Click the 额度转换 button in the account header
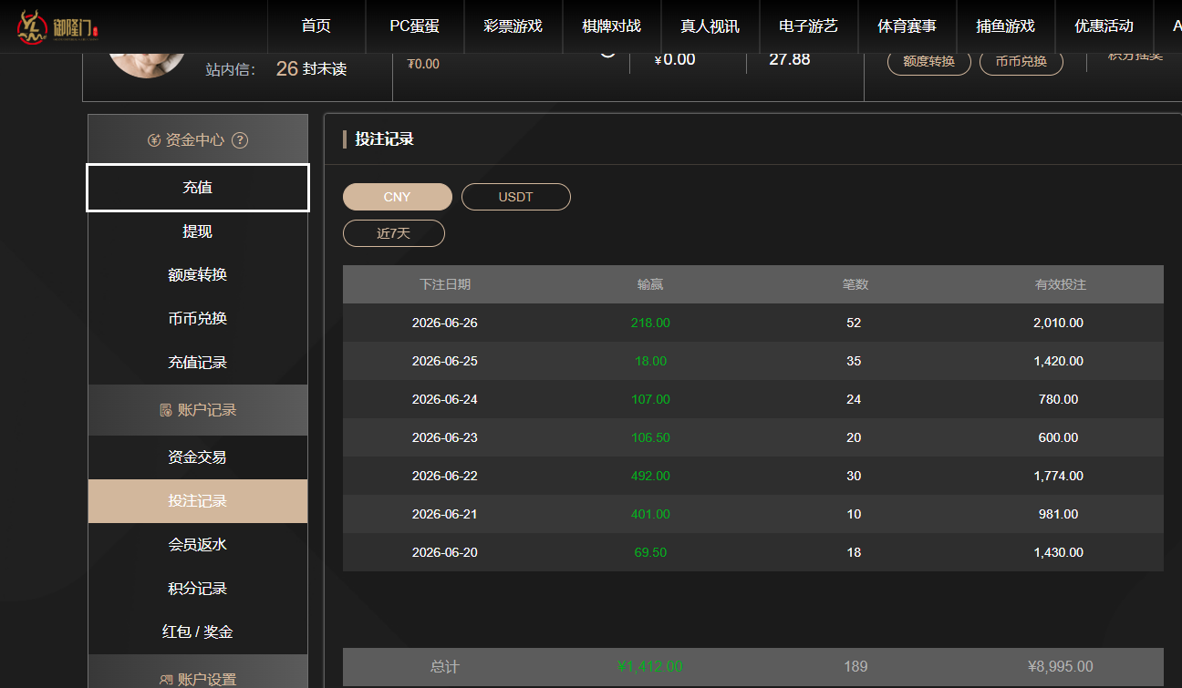The width and height of the screenshot is (1182, 688). [929, 61]
